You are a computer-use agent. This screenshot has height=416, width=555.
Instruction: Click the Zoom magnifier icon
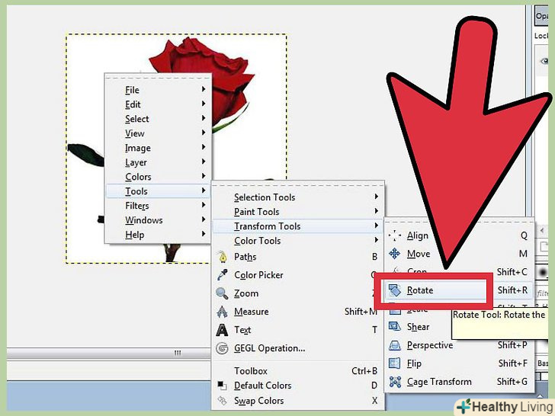[x=222, y=293]
